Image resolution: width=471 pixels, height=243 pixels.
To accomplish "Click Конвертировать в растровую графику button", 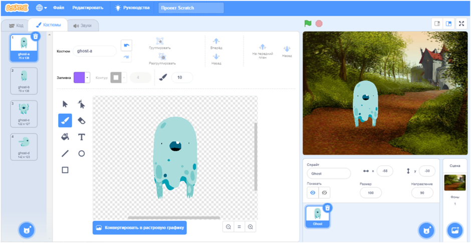I will (140, 227).
